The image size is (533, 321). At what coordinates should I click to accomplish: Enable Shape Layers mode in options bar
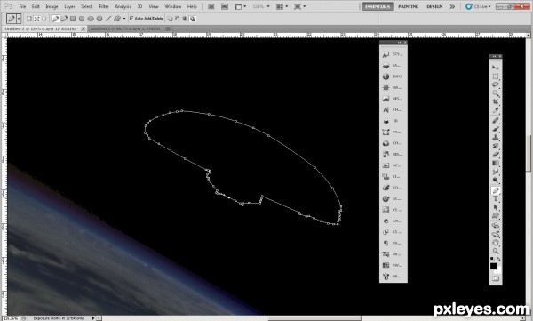(x=29, y=19)
